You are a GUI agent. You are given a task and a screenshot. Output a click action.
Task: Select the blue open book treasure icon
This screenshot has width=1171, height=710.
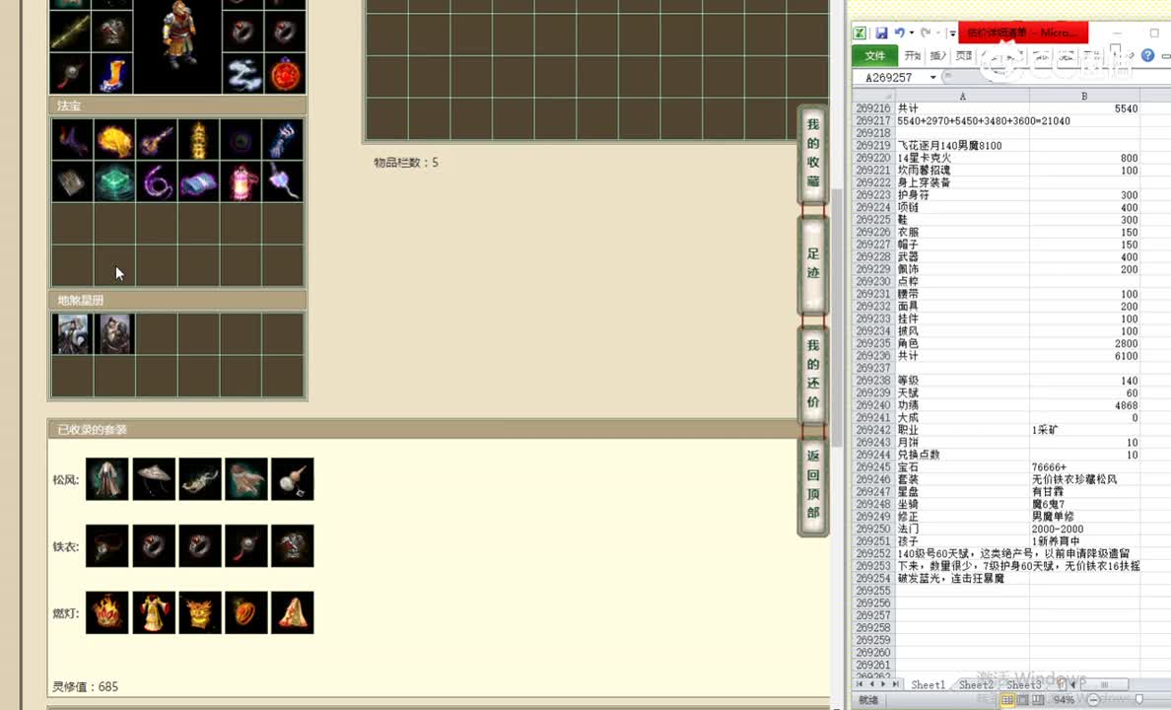[199, 181]
